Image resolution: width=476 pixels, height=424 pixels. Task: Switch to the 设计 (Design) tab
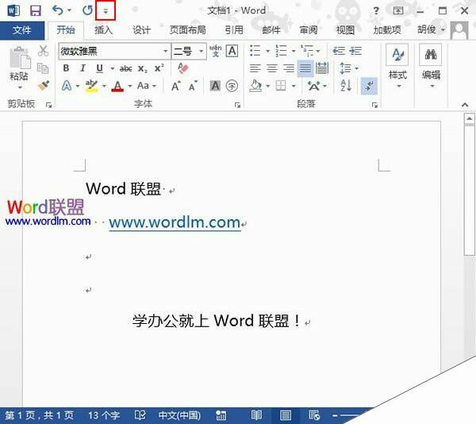[141, 30]
